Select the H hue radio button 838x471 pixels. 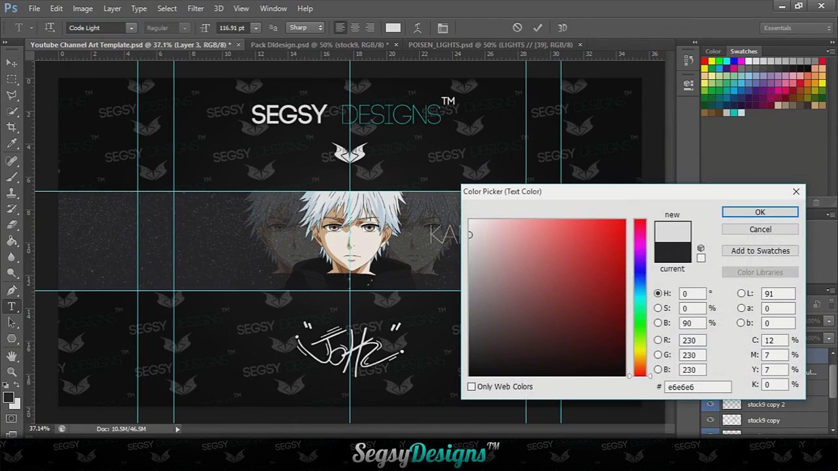658,294
